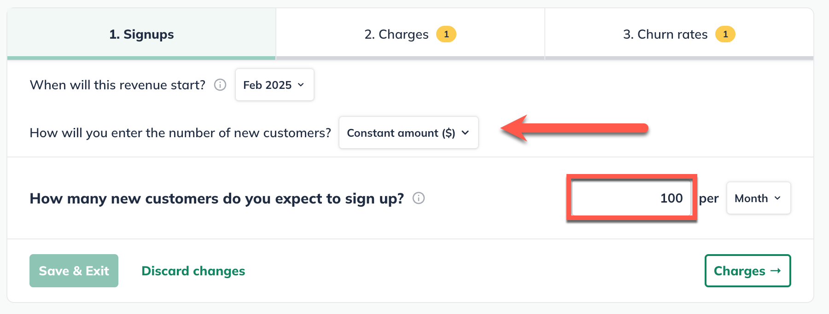829x314 pixels.
Task: Advance using the Charges button
Action: point(747,271)
